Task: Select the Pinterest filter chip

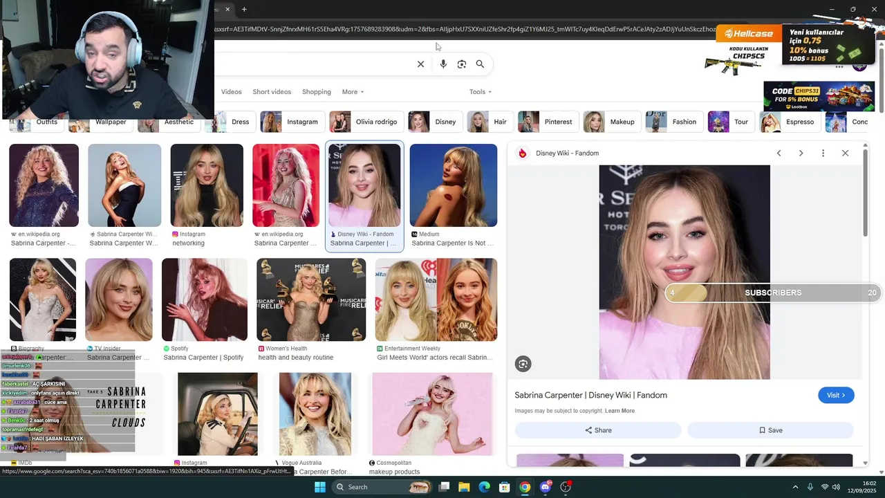Action: pyautogui.click(x=548, y=122)
